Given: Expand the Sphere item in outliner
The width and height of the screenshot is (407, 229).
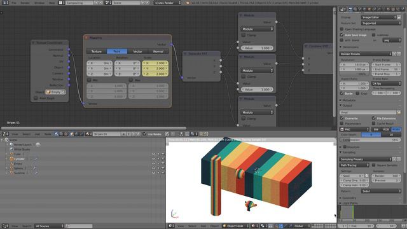Looking at the screenshot, I should point(6,168).
